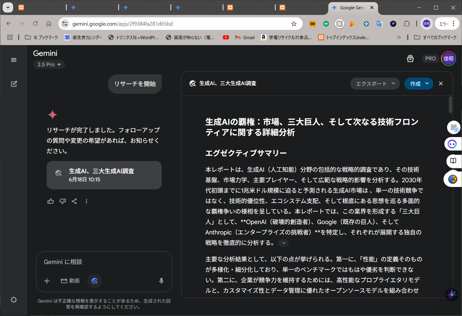Click the sparkle floating button at bottom right
This screenshot has height=316, width=462.
(x=452, y=295)
